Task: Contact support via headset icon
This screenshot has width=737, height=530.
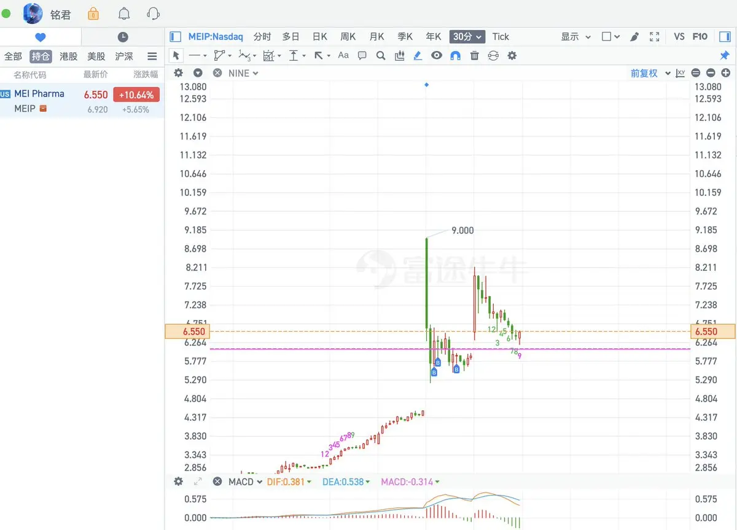Action: click(154, 14)
